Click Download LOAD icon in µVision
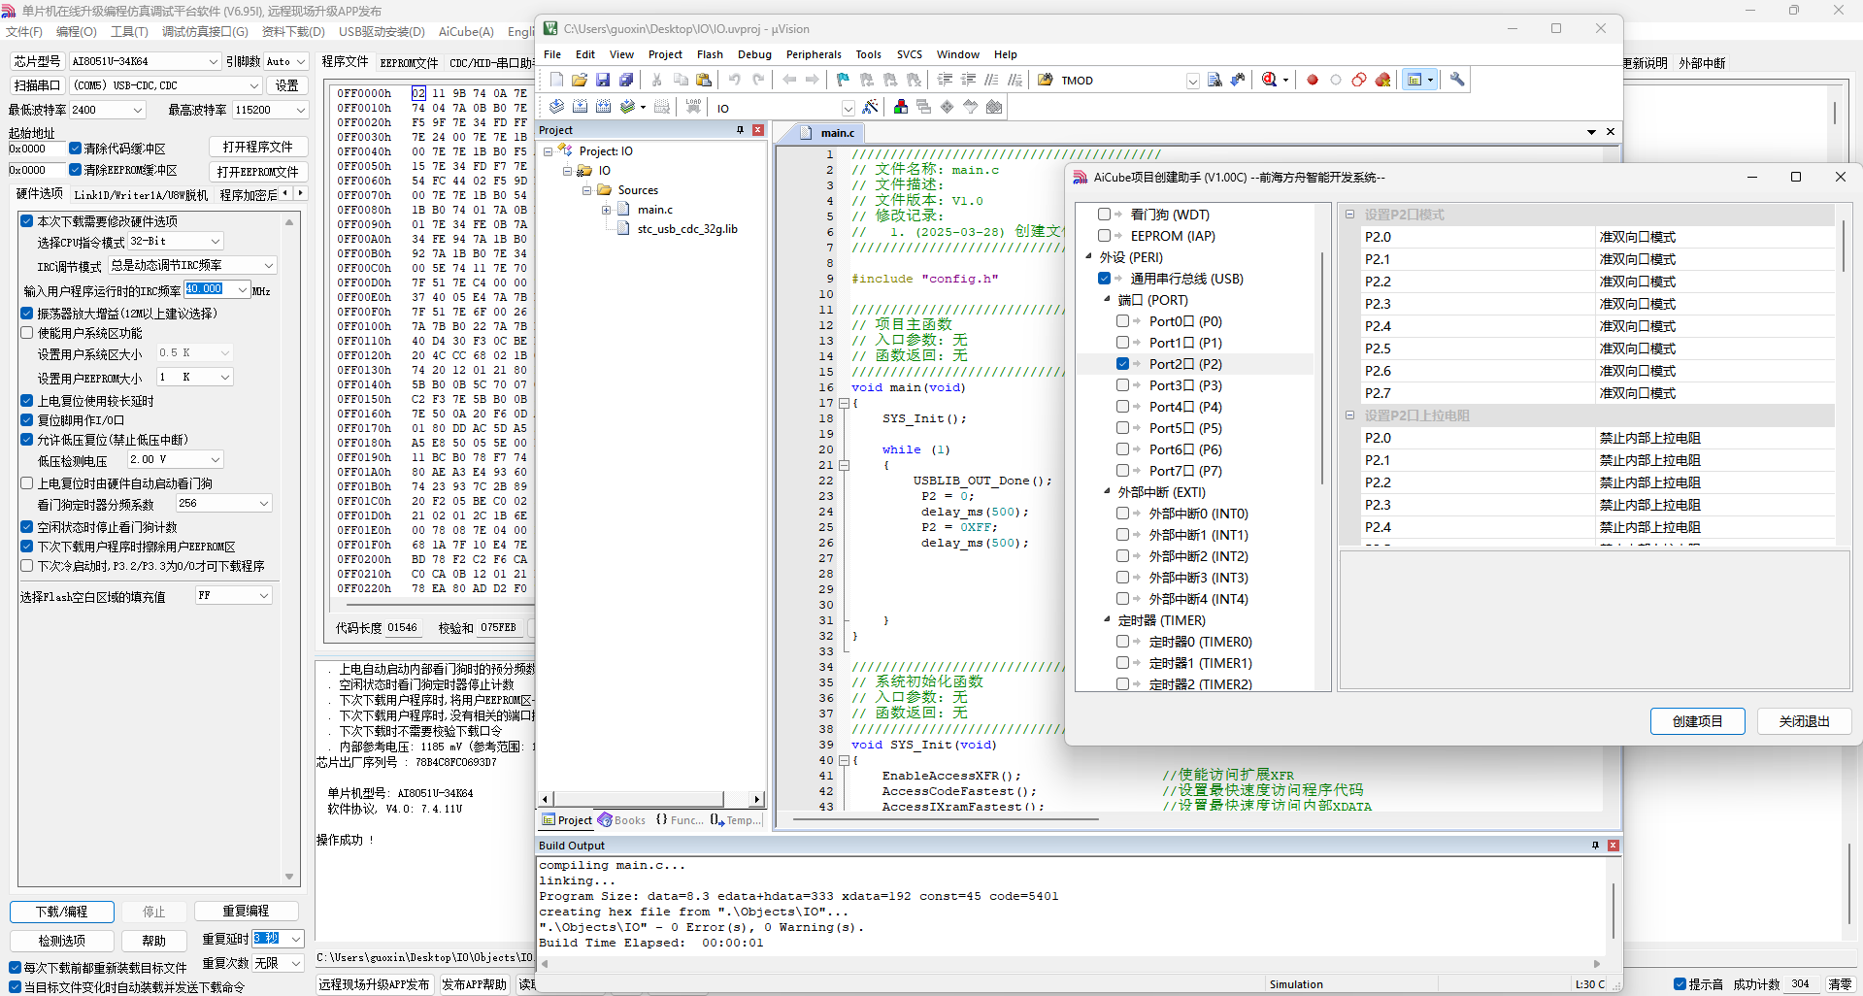1863x996 pixels. click(693, 107)
